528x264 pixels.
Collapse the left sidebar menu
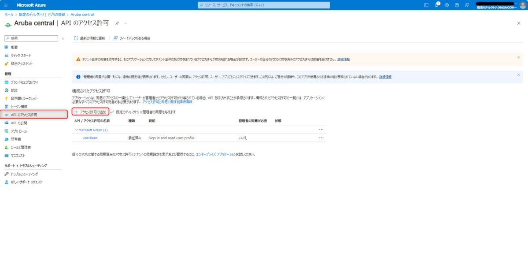(63, 38)
